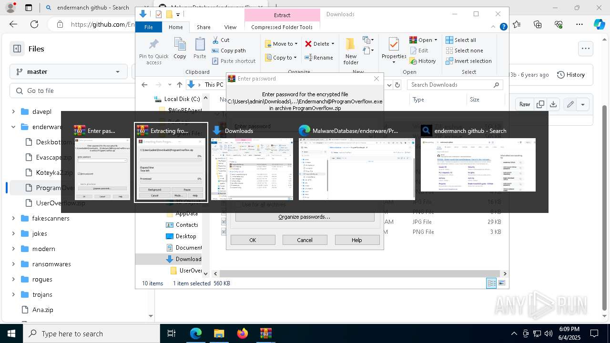Click Explorer Help question mark icon
610x343 pixels.
click(503, 27)
